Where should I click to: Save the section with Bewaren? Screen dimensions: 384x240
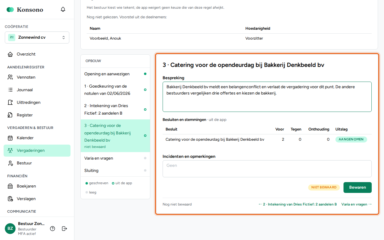pyautogui.click(x=358, y=187)
